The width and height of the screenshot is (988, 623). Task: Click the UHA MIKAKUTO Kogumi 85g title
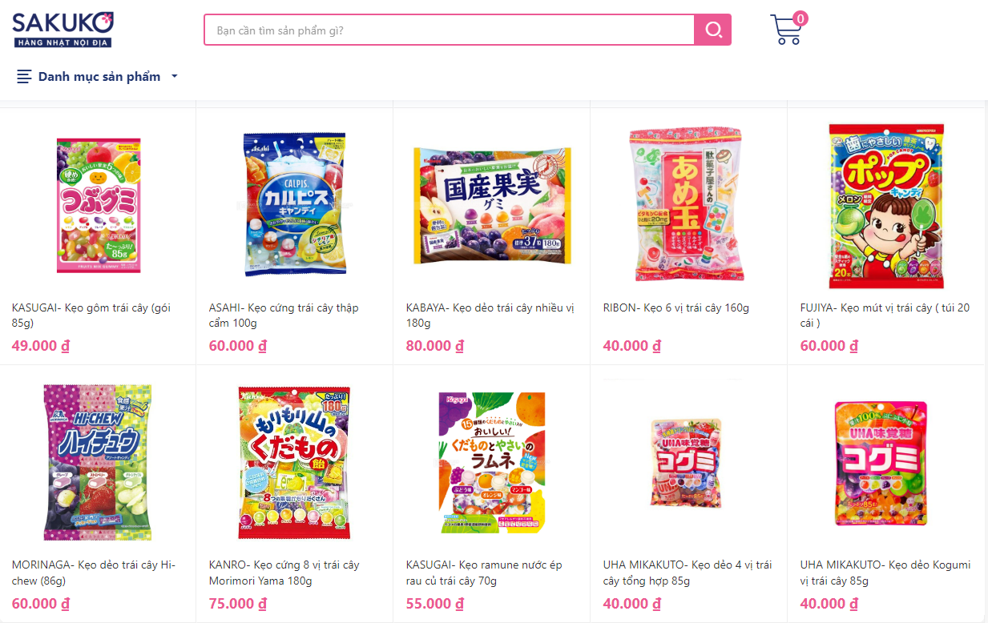coord(885,573)
